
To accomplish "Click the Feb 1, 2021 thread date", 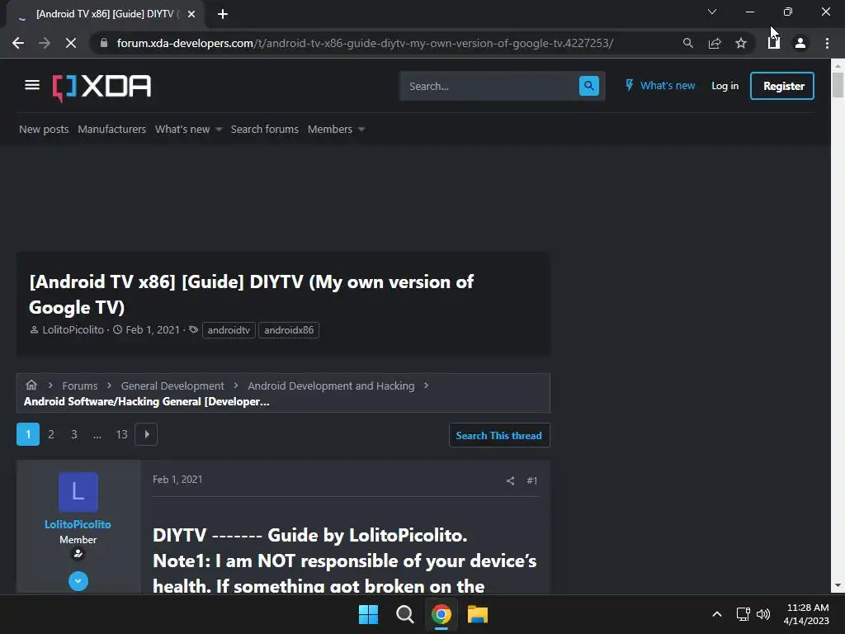I will (x=153, y=330).
